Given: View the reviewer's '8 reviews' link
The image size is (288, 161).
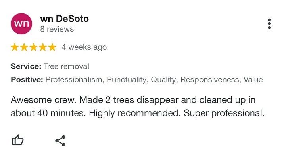Looking at the screenshot, I should pos(57,29).
